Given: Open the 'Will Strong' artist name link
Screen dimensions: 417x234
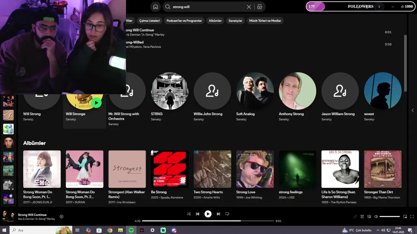Looking at the screenshot, I should 32,114.
